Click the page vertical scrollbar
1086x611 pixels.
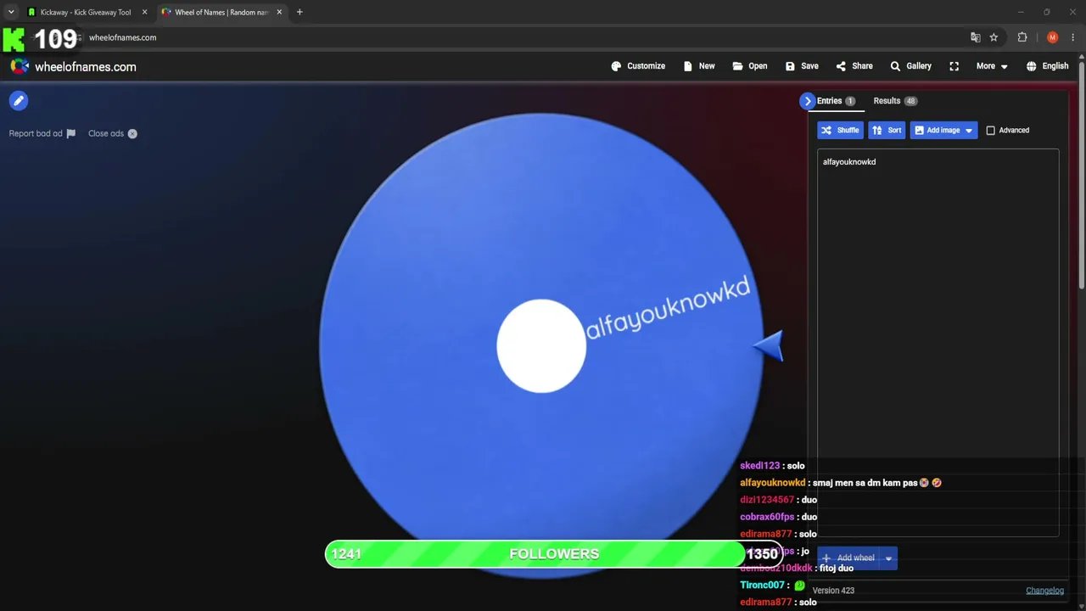coord(1081,174)
